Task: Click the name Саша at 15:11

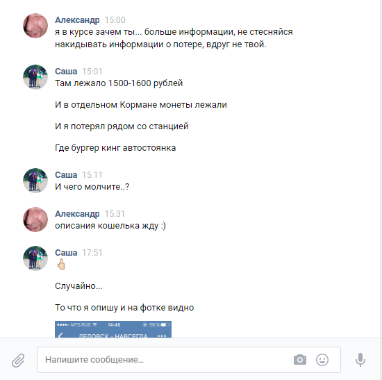Action: [x=66, y=175]
